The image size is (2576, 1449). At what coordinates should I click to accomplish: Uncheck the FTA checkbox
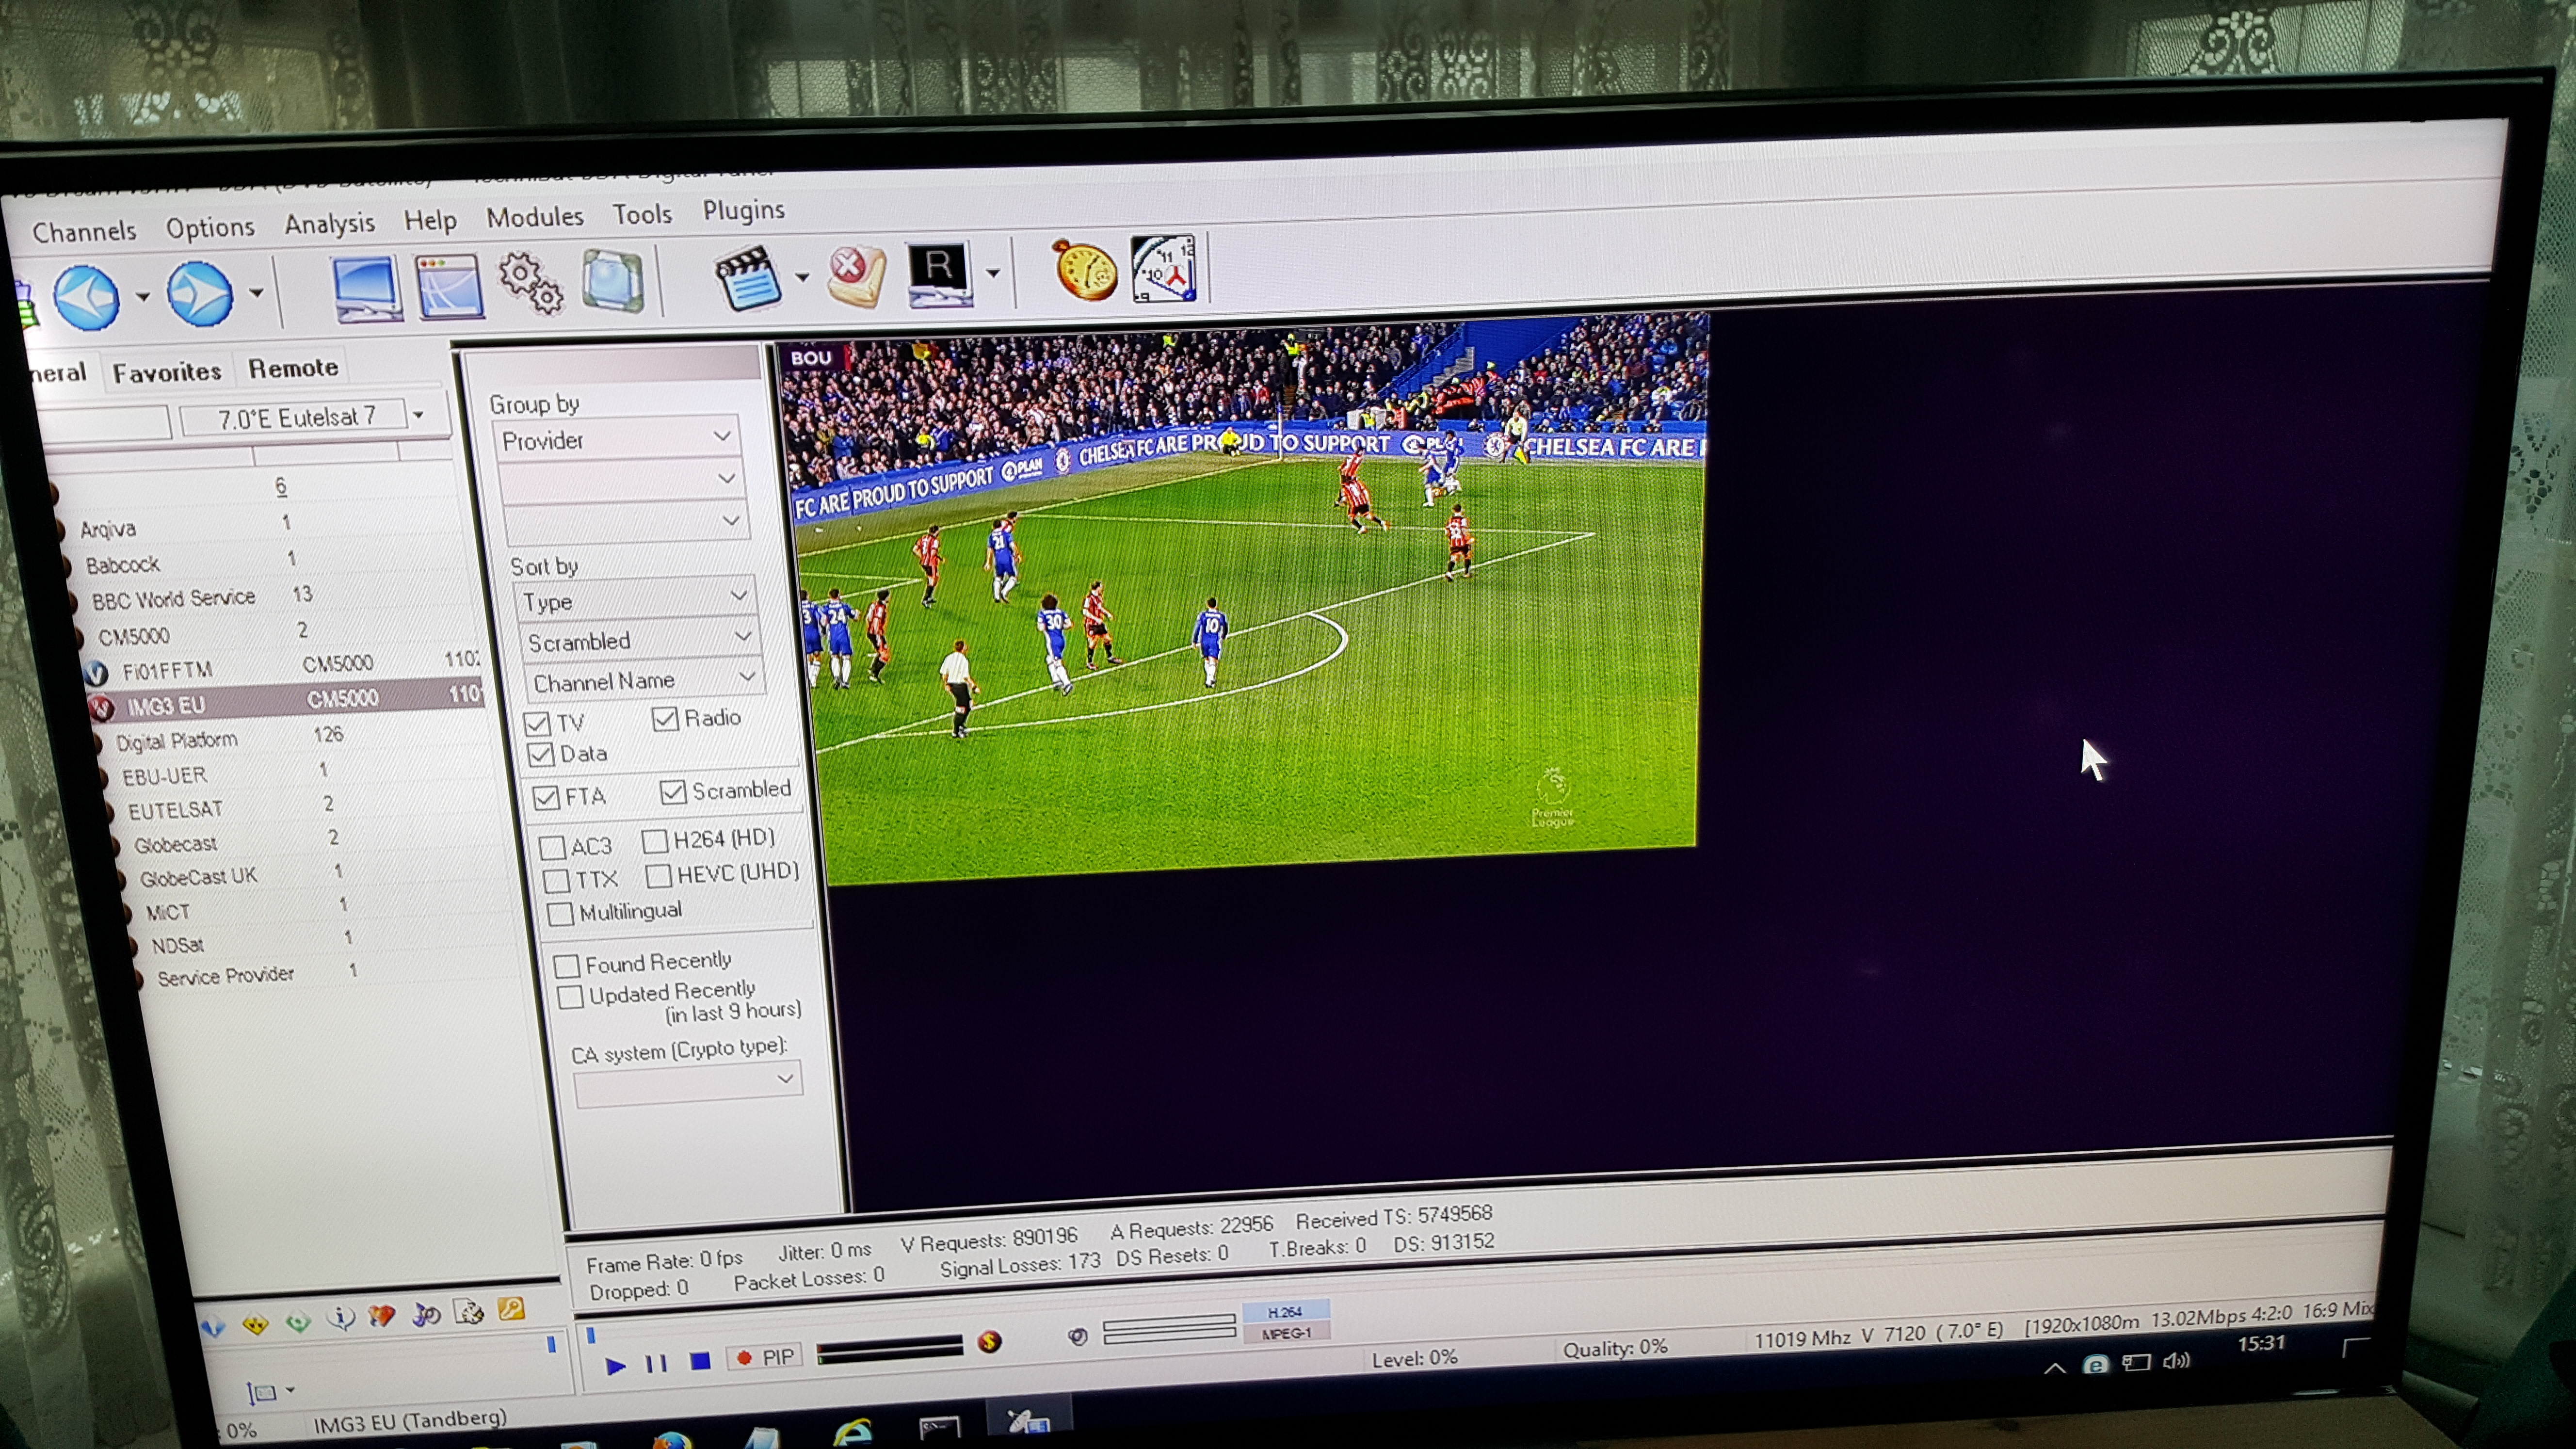coord(546,797)
